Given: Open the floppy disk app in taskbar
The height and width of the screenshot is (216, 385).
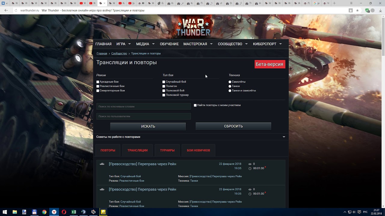Looking at the screenshot, I should (34, 212).
